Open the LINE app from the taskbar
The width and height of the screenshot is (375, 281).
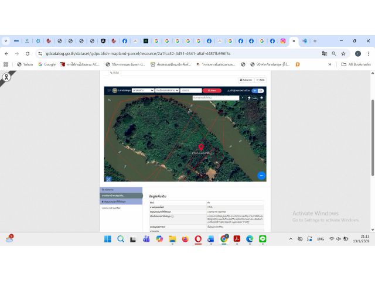pyautogui.click(x=262, y=239)
